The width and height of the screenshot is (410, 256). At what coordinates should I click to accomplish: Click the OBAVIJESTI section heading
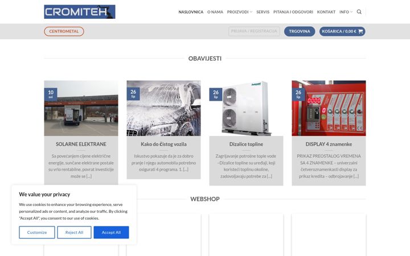pos(205,59)
